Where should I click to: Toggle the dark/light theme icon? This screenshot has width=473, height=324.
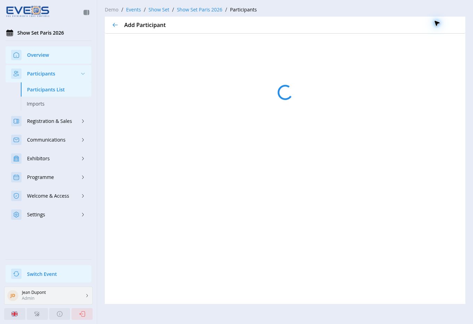(37, 314)
